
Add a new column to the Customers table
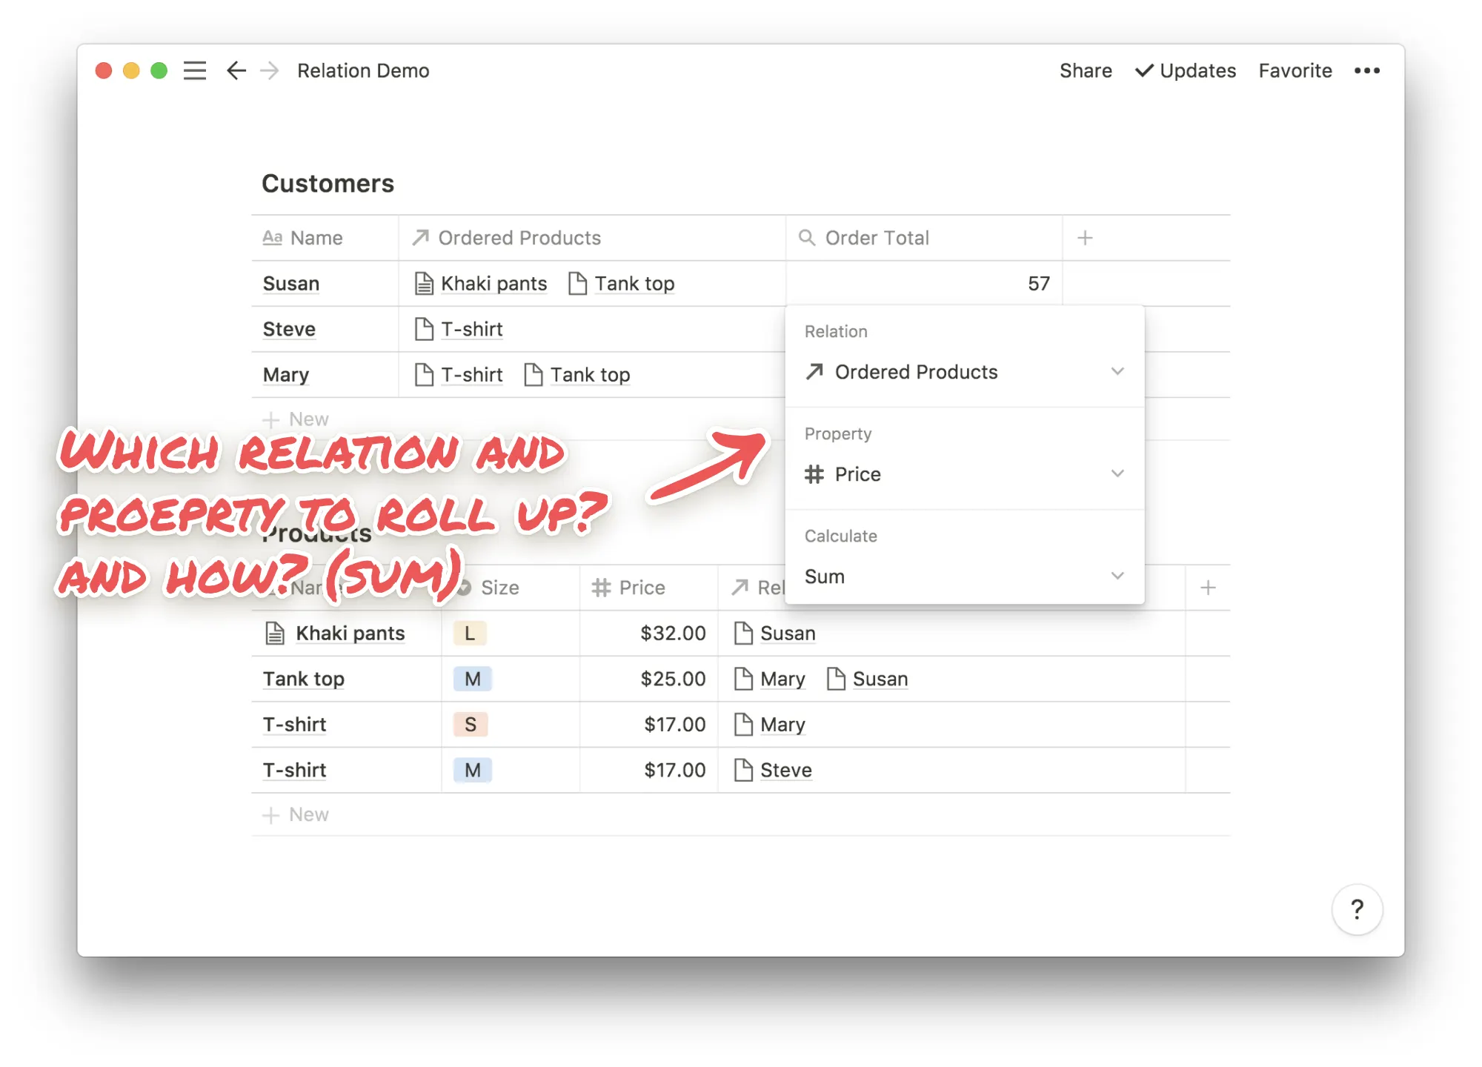(1085, 238)
